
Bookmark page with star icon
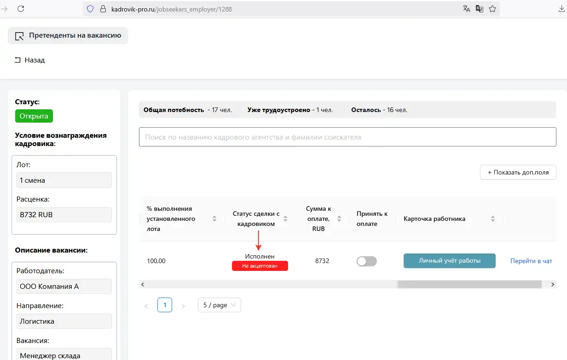pyautogui.click(x=492, y=9)
